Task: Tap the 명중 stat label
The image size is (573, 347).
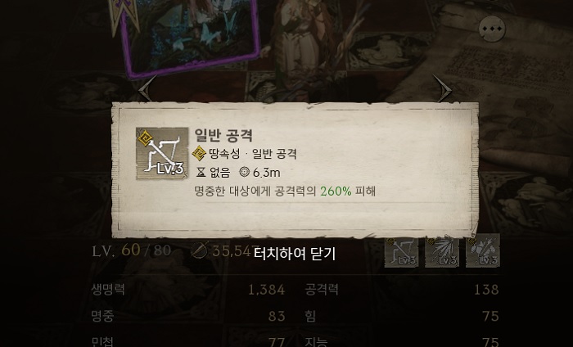Action: pyautogui.click(x=102, y=316)
